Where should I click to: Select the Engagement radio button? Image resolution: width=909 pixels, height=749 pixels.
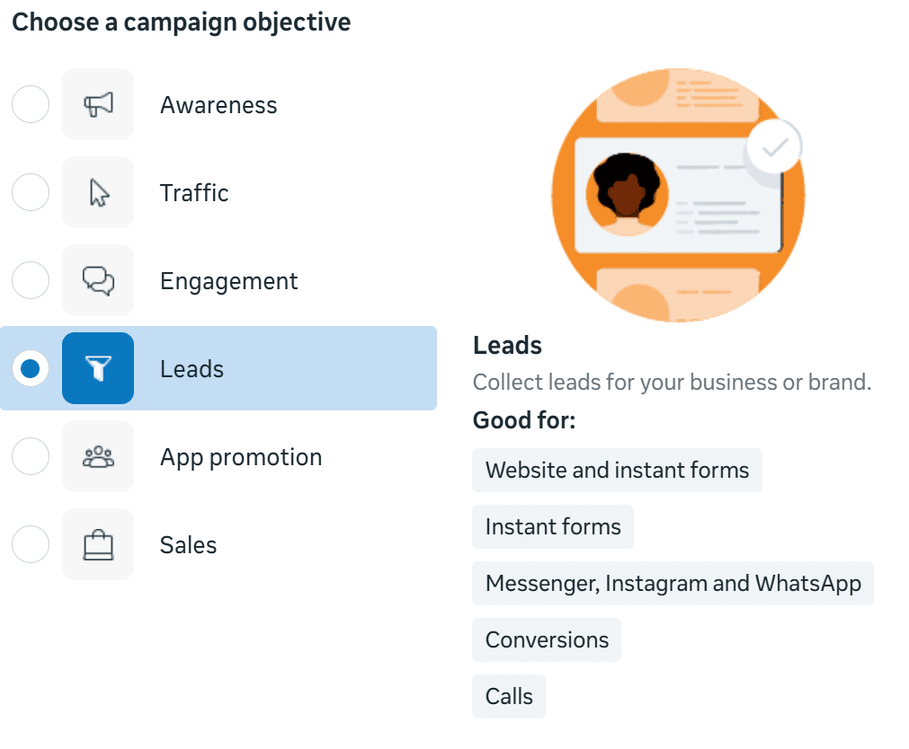[31, 281]
